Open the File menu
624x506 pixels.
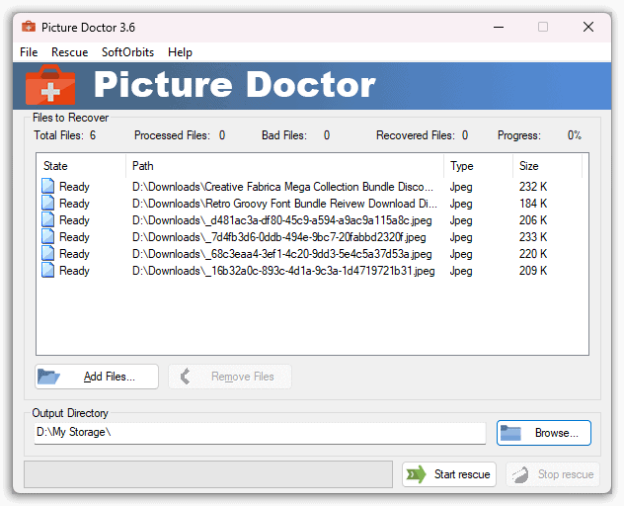pos(29,52)
